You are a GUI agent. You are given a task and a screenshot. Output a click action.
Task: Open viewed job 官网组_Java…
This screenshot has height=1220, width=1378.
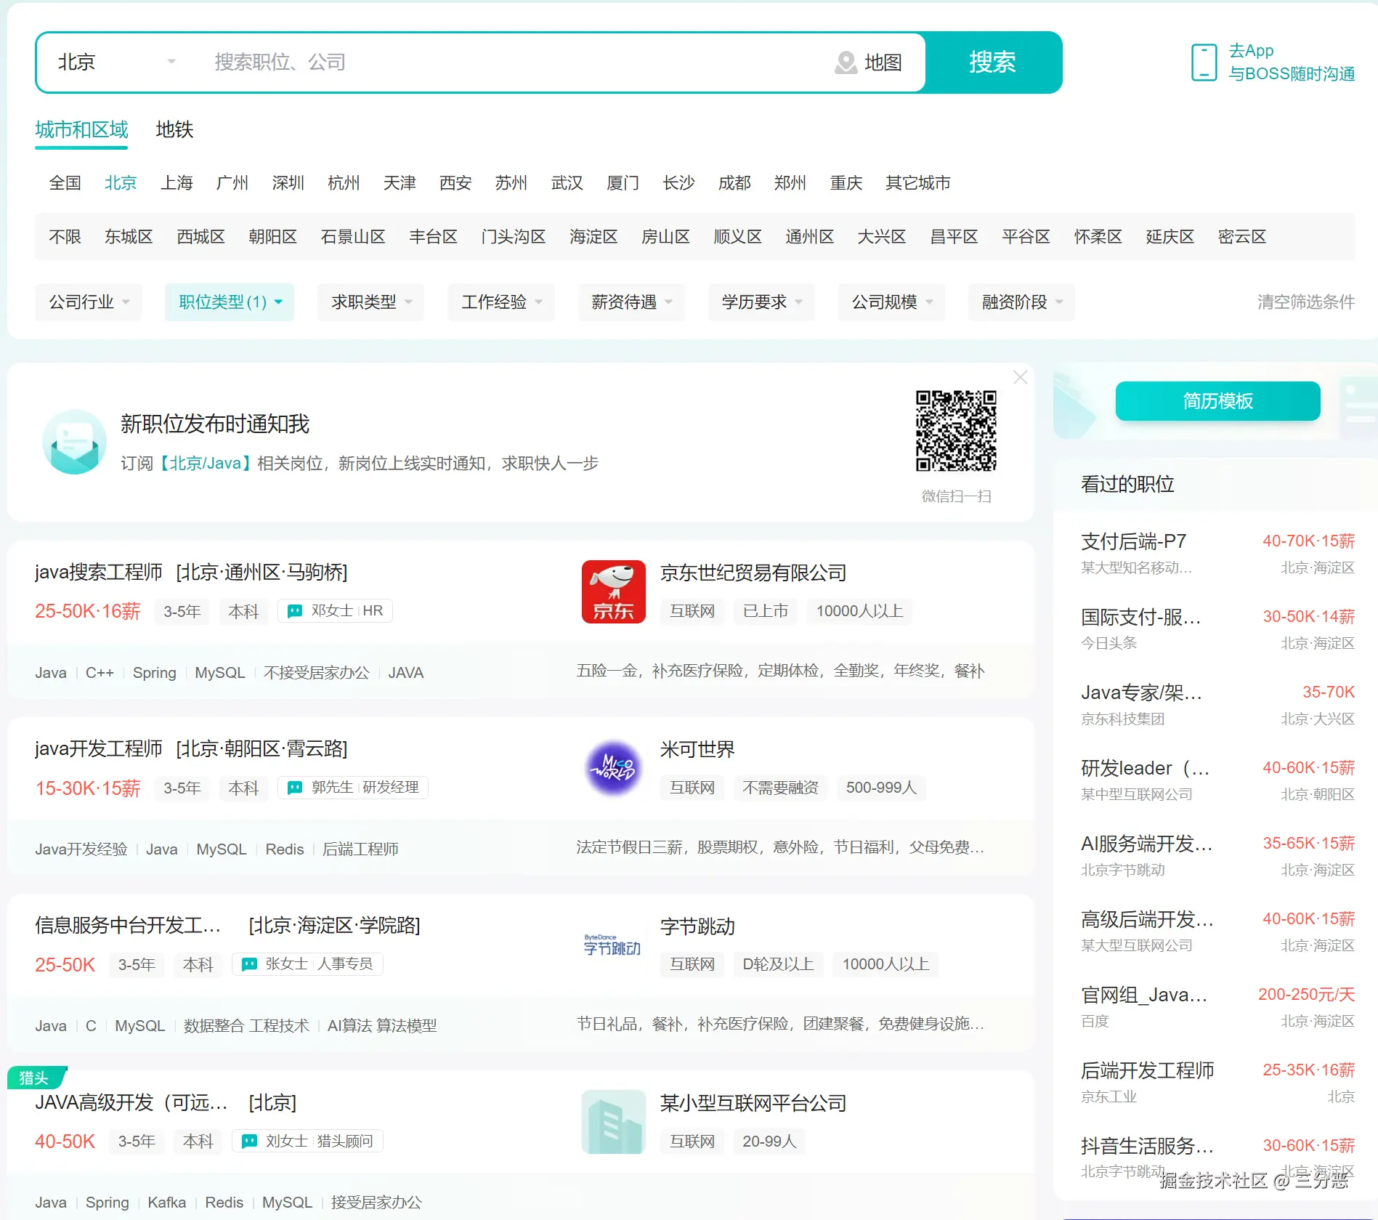click(x=1144, y=995)
